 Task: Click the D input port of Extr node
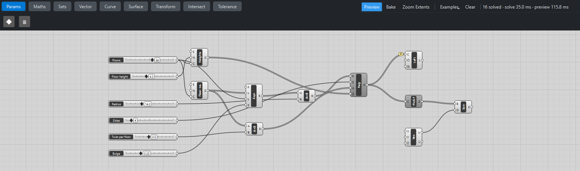pyautogui.click(x=455, y=110)
